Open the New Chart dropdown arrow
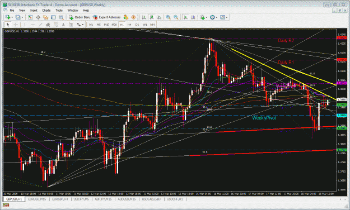This screenshot has width=350, height=210. [12, 17]
